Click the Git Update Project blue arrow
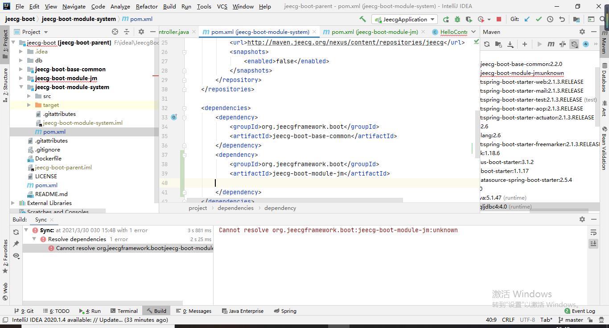This screenshot has height=328, width=609. click(527, 19)
